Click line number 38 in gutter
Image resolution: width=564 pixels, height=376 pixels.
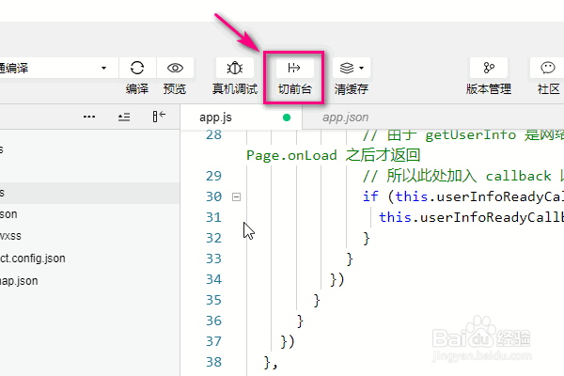(x=213, y=362)
